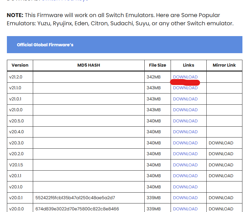Download firmware v21.0.1
Image resolution: width=248 pixels, height=212 pixels.
point(185,99)
